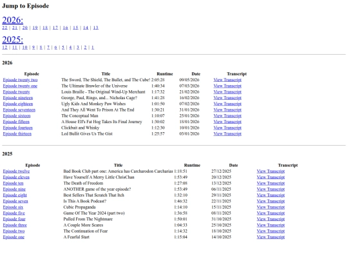The width and height of the screenshot is (348, 261).
Task: Jump to episode 19 number link
Action: [35, 28]
